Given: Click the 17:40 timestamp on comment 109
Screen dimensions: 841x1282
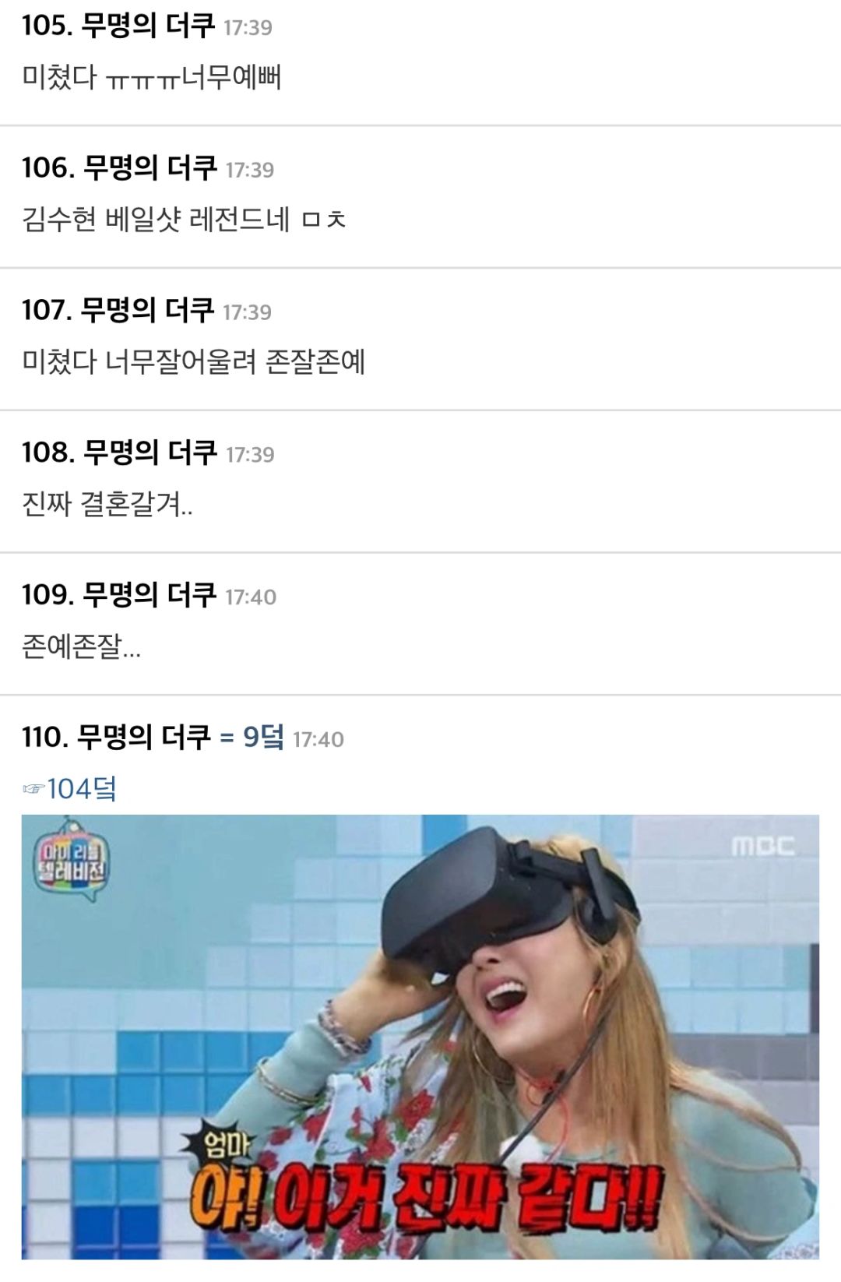Looking at the screenshot, I should (251, 597).
